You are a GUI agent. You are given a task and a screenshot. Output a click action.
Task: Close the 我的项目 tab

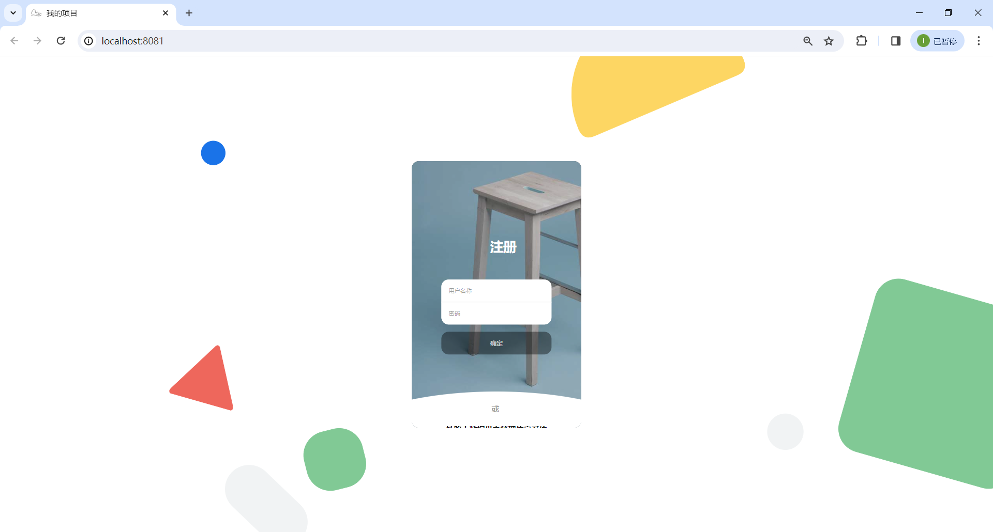[x=165, y=13]
